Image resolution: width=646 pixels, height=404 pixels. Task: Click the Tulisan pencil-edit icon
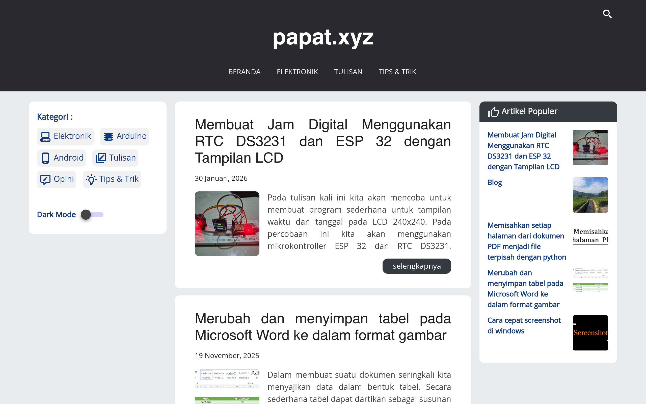point(101,158)
